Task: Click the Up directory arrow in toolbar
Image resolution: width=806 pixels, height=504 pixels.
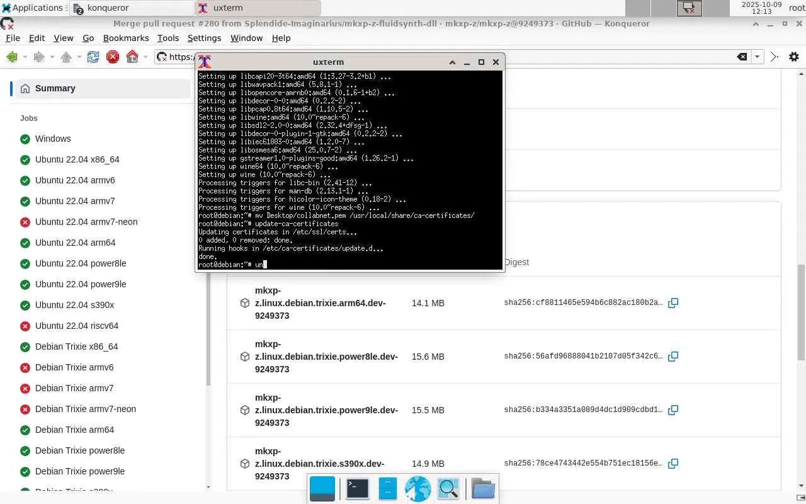Action: point(66,57)
